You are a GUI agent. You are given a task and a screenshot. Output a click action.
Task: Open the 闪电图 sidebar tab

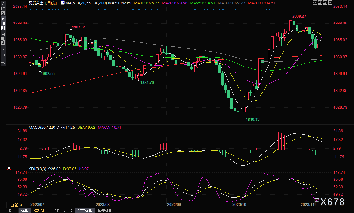click(x=3, y=39)
